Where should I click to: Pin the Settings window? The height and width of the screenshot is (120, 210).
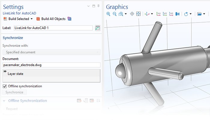tap(98, 6)
